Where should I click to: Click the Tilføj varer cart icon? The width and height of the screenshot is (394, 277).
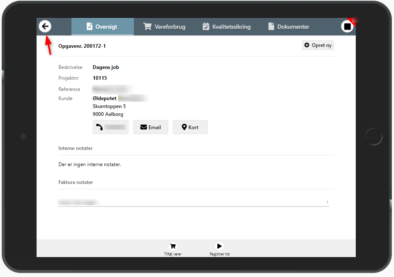173,246
